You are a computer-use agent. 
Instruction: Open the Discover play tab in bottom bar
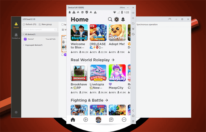click(x=86, y=120)
